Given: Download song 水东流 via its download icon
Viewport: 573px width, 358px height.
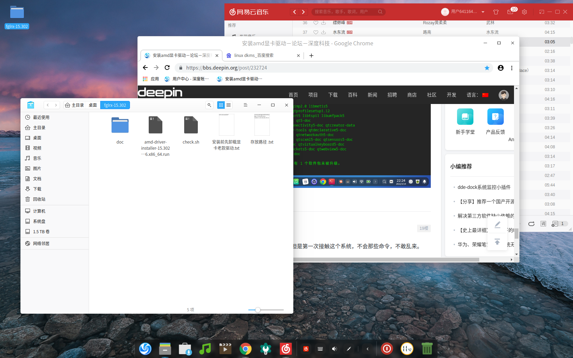Looking at the screenshot, I should [x=323, y=32].
